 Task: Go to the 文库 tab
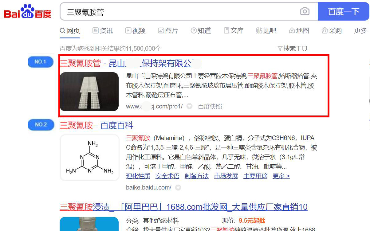234,31
